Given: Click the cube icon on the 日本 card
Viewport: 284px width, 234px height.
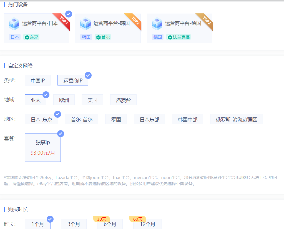Looking at the screenshot, I should coord(14,24).
